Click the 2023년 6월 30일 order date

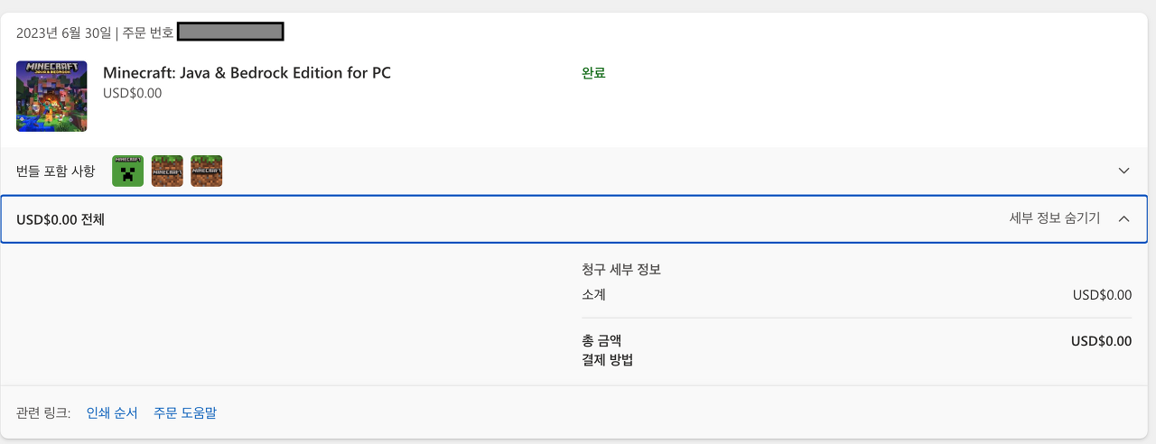coord(62,33)
